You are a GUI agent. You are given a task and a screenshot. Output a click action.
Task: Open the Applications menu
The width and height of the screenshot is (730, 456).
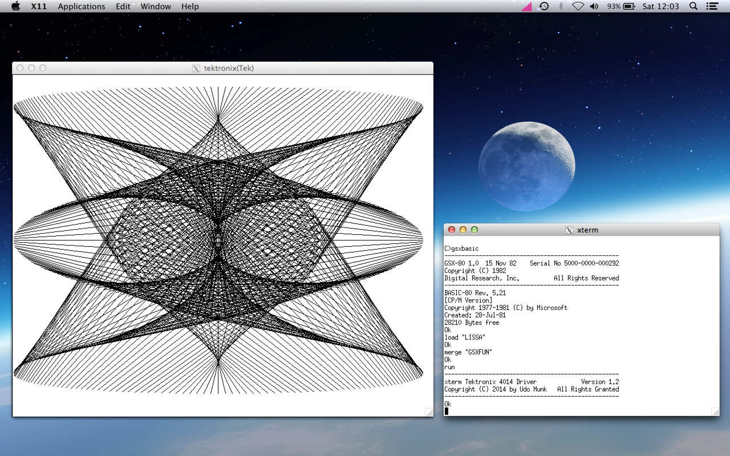click(82, 6)
